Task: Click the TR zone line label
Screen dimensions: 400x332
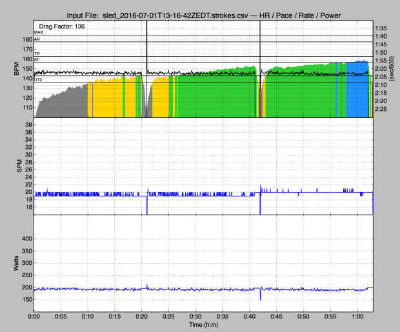Action: tap(37, 54)
